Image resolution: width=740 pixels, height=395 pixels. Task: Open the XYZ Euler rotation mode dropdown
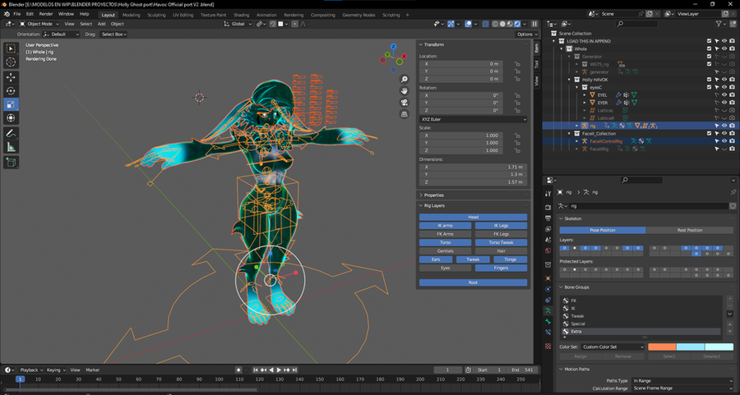click(x=473, y=119)
